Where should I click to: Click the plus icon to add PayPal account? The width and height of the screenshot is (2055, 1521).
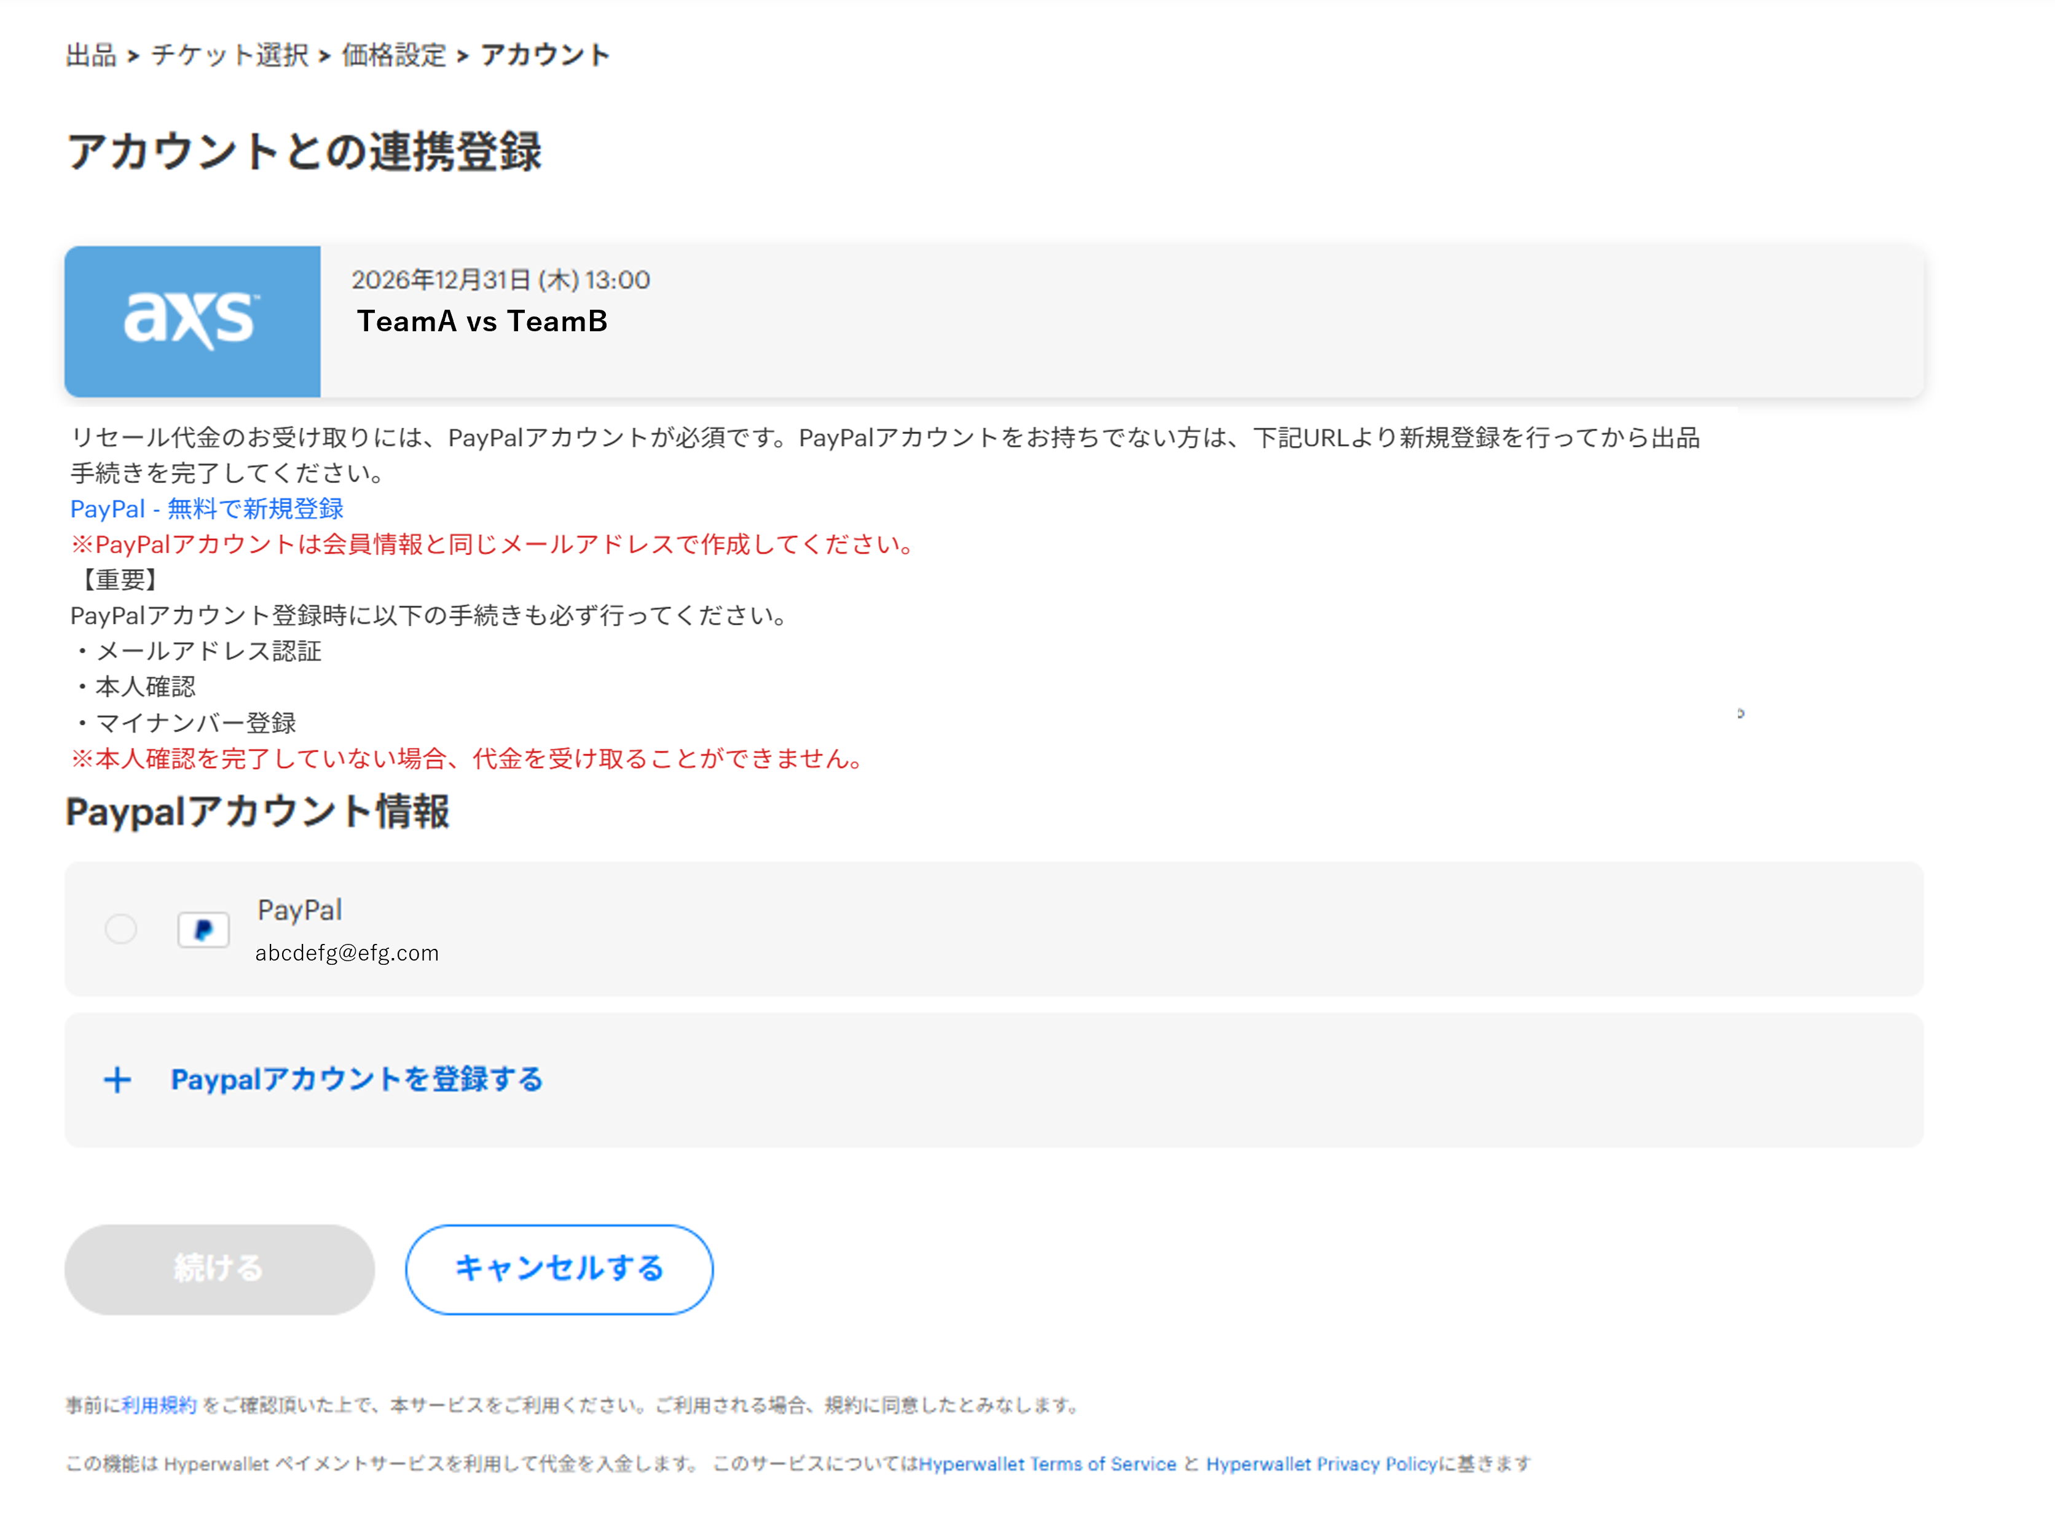pos(118,1080)
